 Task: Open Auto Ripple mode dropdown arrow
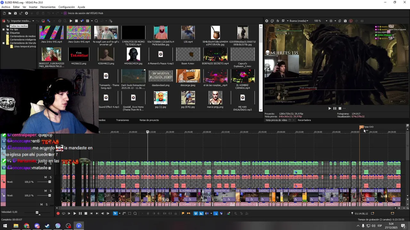pos(211,213)
